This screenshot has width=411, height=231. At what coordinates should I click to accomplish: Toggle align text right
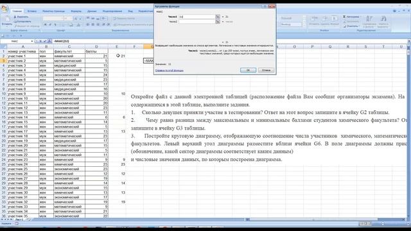98,24
